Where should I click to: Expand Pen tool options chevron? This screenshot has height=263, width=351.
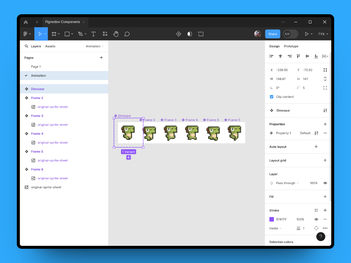coord(86,34)
